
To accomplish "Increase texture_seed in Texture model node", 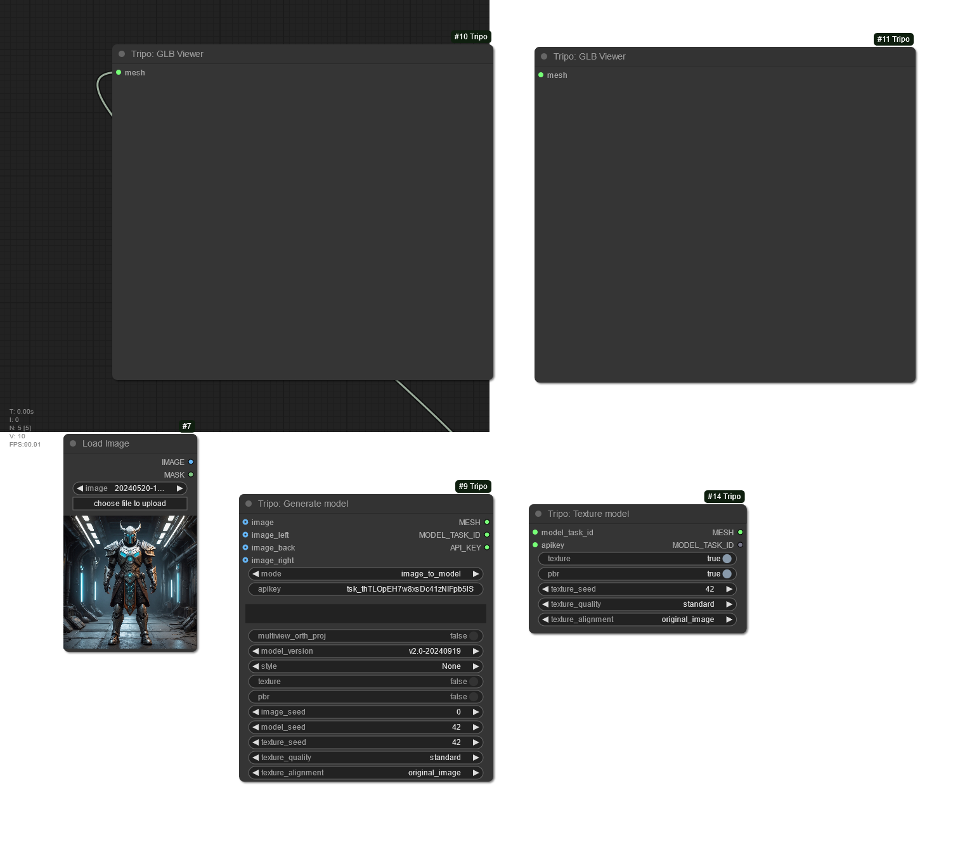I will [729, 589].
